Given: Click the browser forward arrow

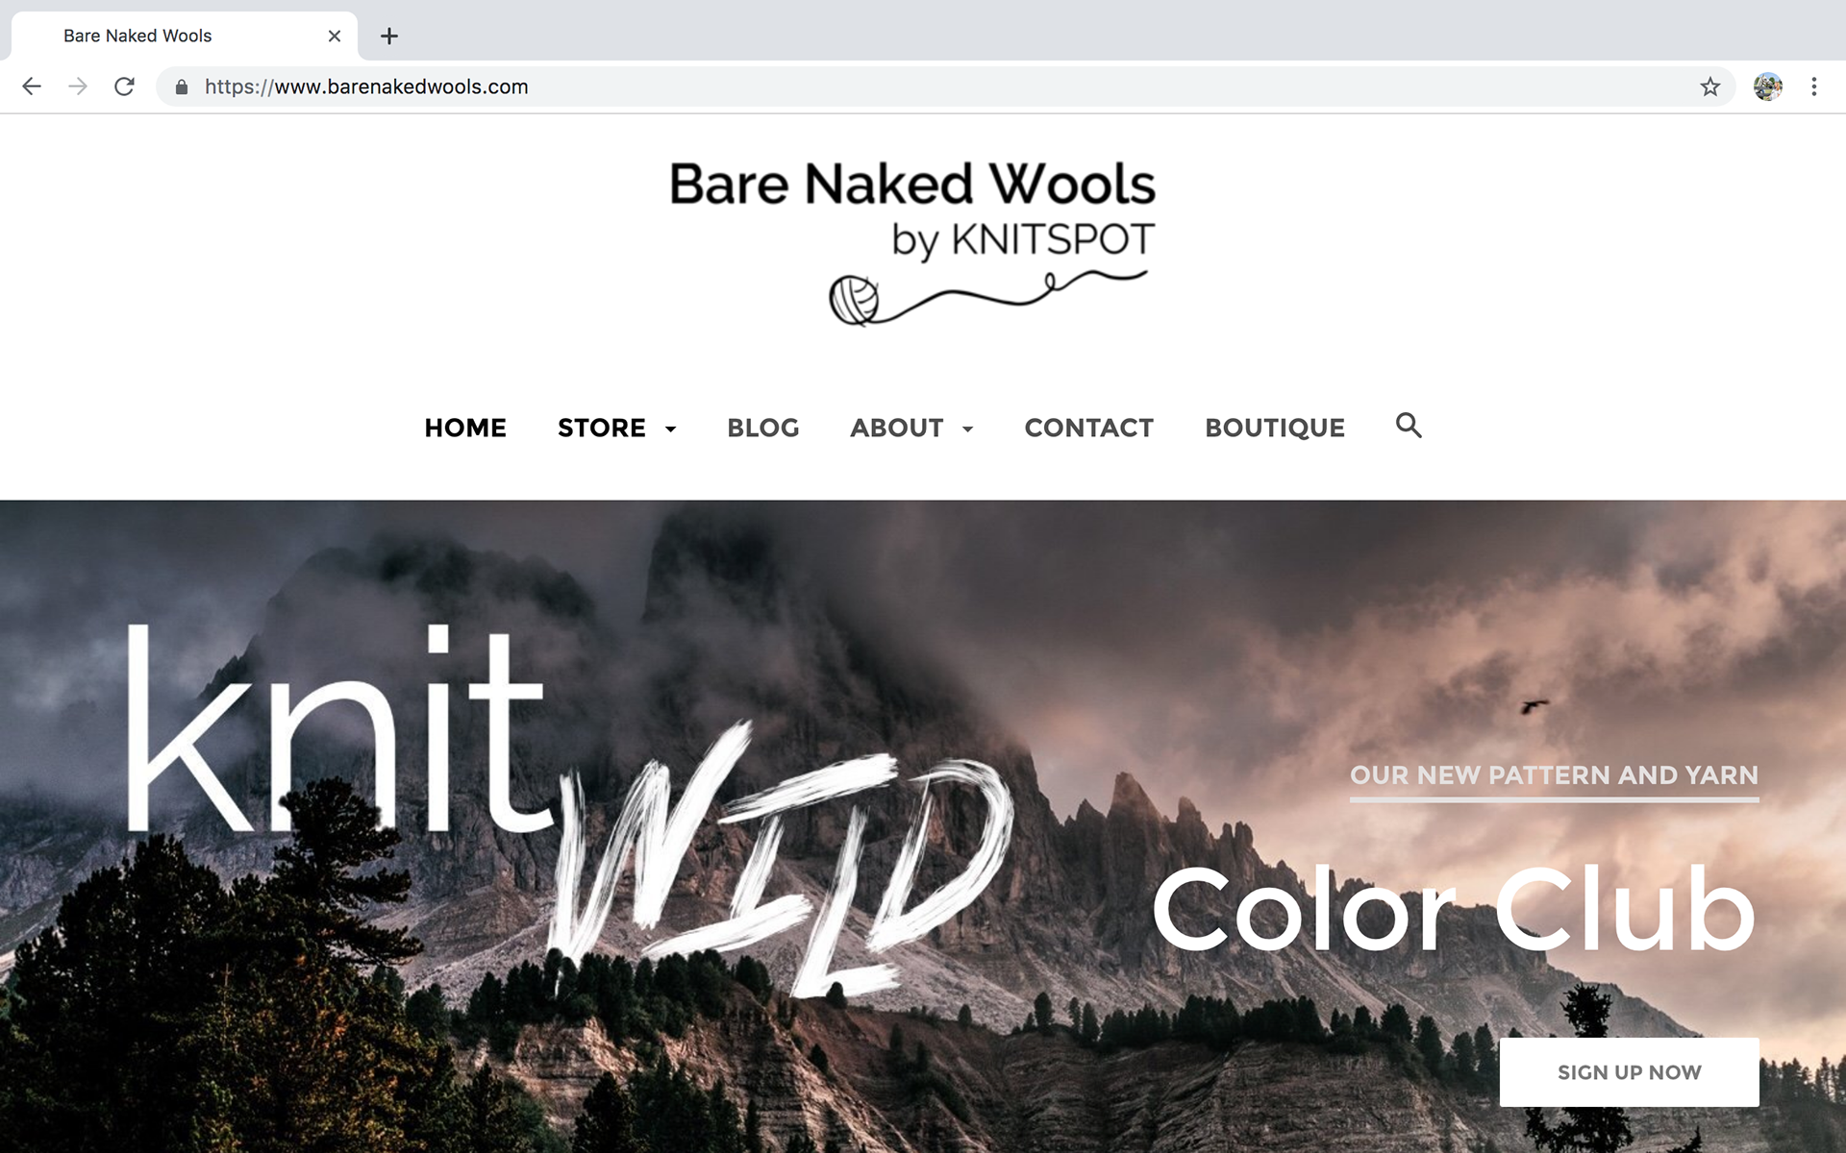Looking at the screenshot, I should click(x=78, y=86).
